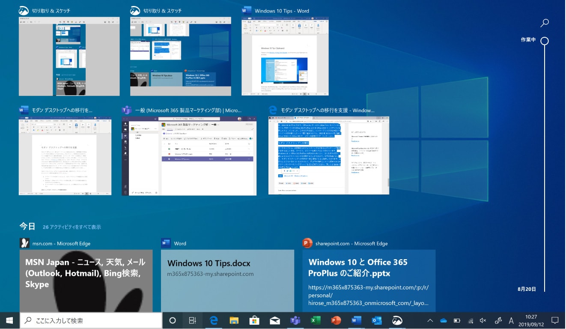Open Snip & Sketch from the taskbar
The width and height of the screenshot is (566, 329).
pos(397,320)
